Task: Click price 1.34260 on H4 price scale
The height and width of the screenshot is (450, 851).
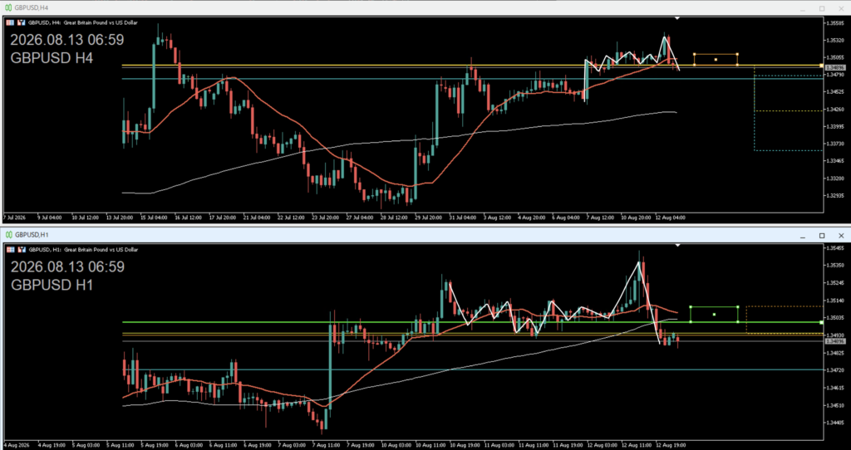Action: point(836,109)
